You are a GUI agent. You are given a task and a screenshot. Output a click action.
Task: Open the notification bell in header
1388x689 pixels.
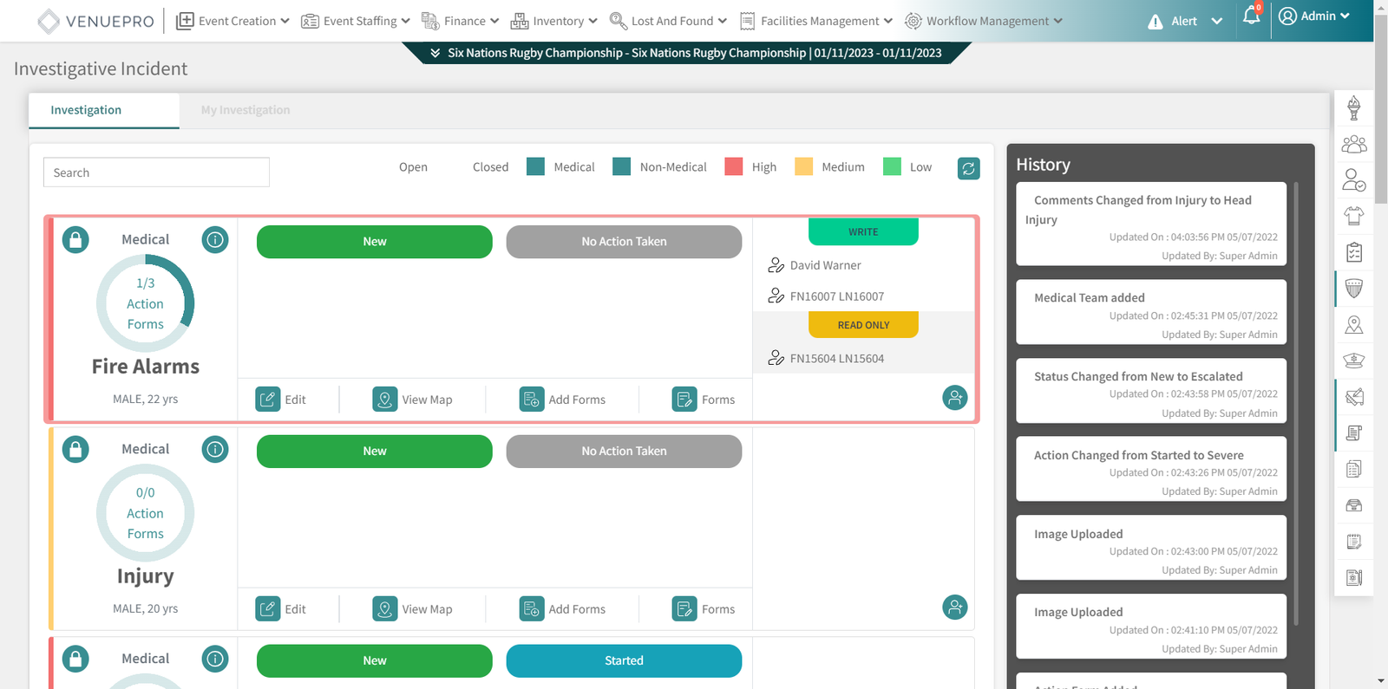click(x=1250, y=16)
